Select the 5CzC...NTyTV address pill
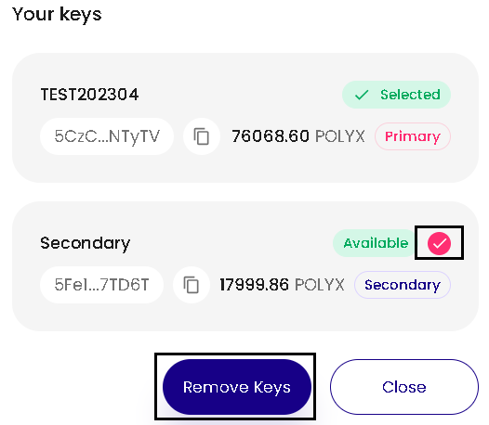This screenshot has width=489, height=425. click(x=107, y=136)
